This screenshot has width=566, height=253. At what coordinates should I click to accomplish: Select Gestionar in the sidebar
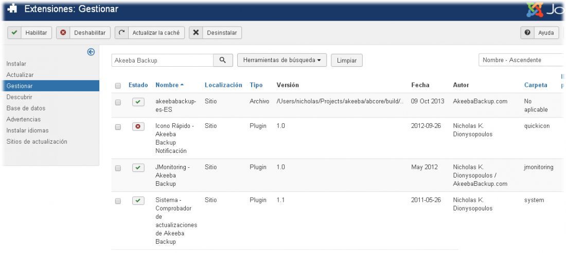(51, 86)
